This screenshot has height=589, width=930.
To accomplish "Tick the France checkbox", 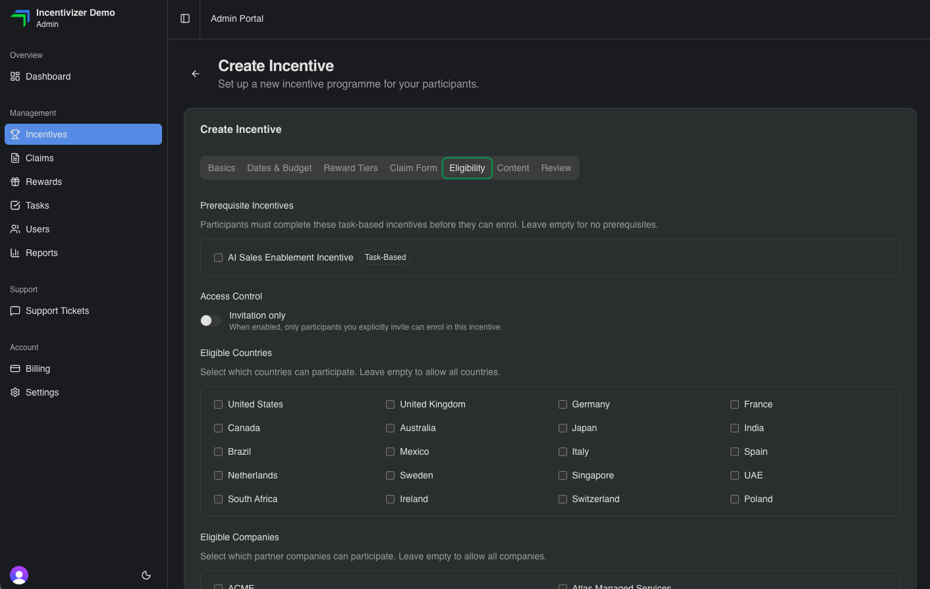I will (734, 404).
